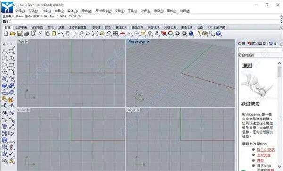
Task: Expand the Top viewport dropdown arrow
Action: pos(27,42)
